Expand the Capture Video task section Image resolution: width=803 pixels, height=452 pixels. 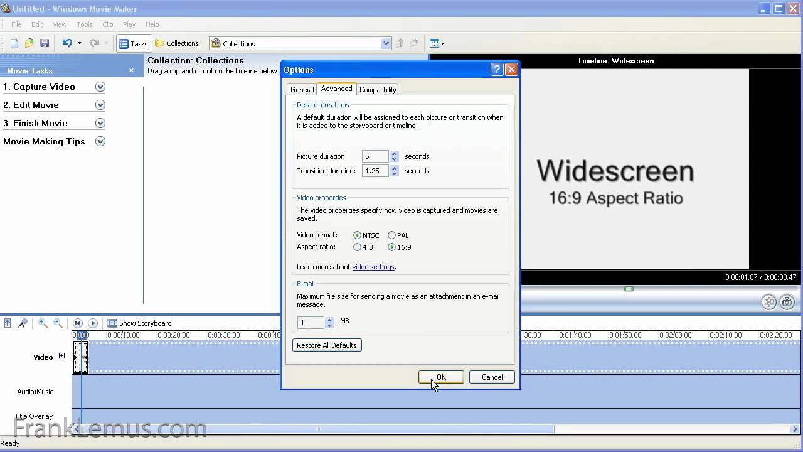tap(100, 87)
